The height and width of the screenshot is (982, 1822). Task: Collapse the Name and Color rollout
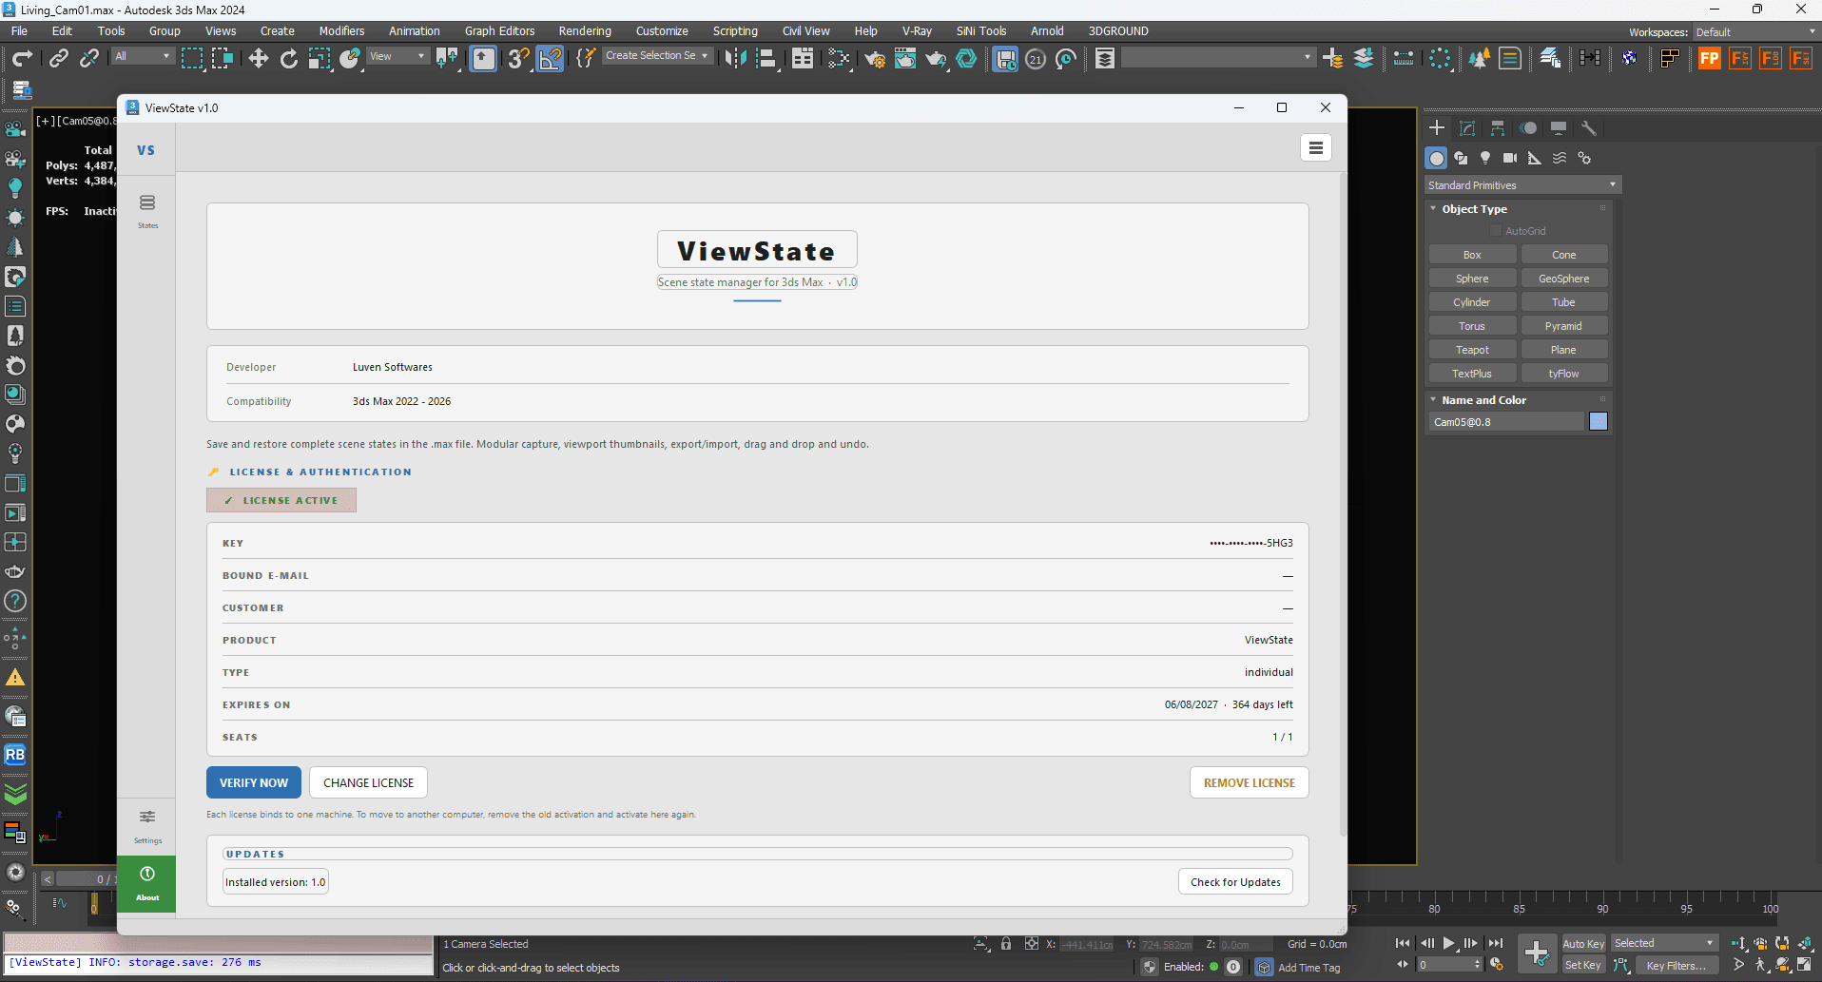coord(1483,400)
